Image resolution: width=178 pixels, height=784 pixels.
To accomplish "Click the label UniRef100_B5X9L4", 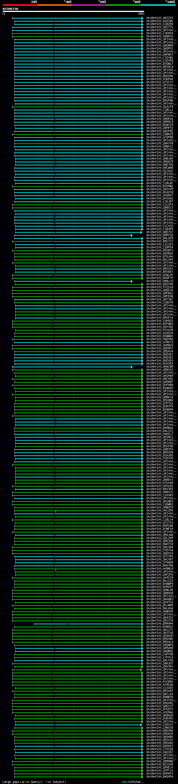I will pos(159,67).
